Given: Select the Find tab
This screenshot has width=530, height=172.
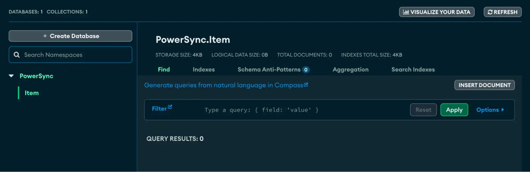Looking at the screenshot, I should tap(164, 70).
